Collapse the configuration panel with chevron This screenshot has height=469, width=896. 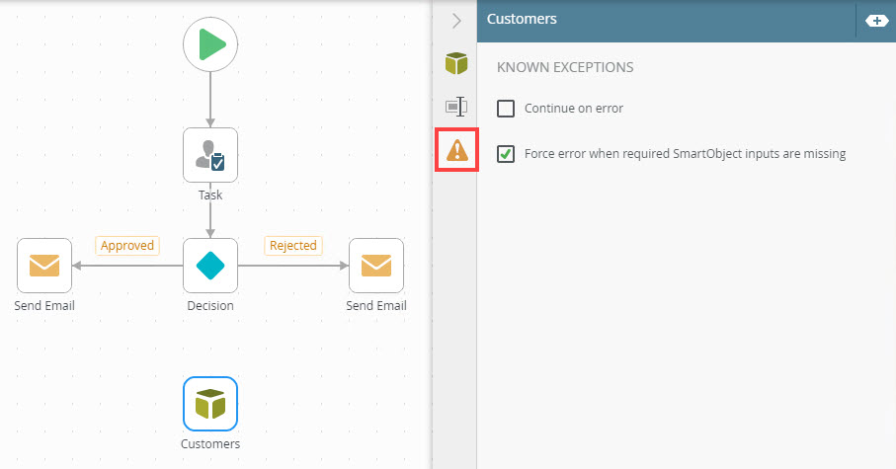(456, 21)
